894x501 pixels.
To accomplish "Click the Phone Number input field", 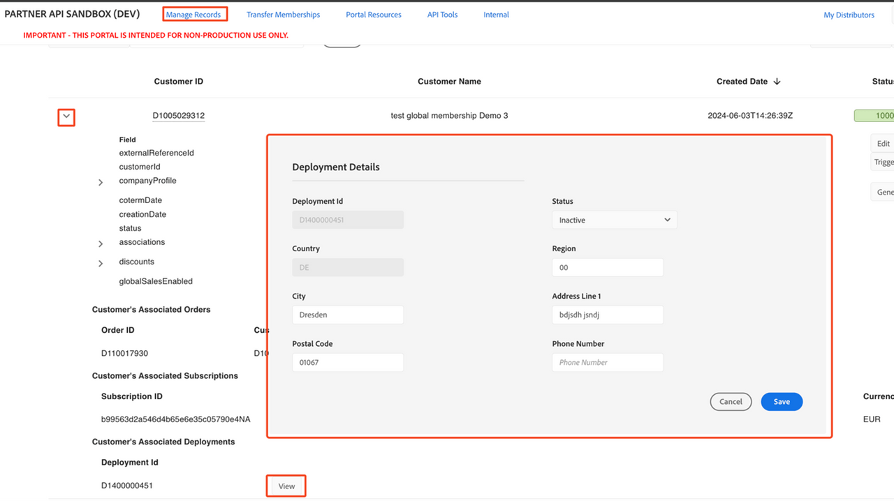I will 607,362.
